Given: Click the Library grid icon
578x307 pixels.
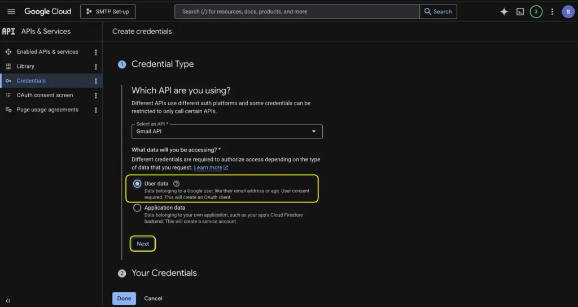Looking at the screenshot, I should (x=8, y=66).
